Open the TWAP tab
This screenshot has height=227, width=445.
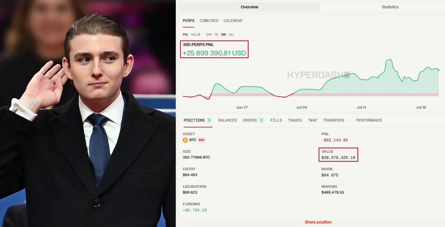pos(312,120)
